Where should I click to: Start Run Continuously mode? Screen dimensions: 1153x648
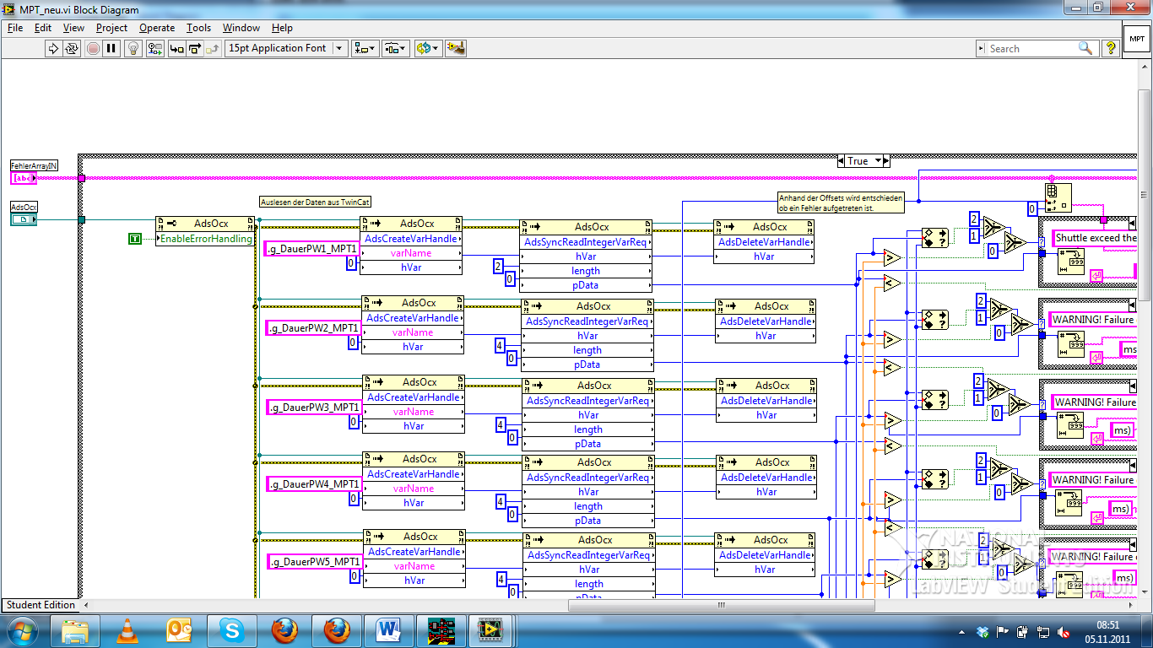click(73, 49)
